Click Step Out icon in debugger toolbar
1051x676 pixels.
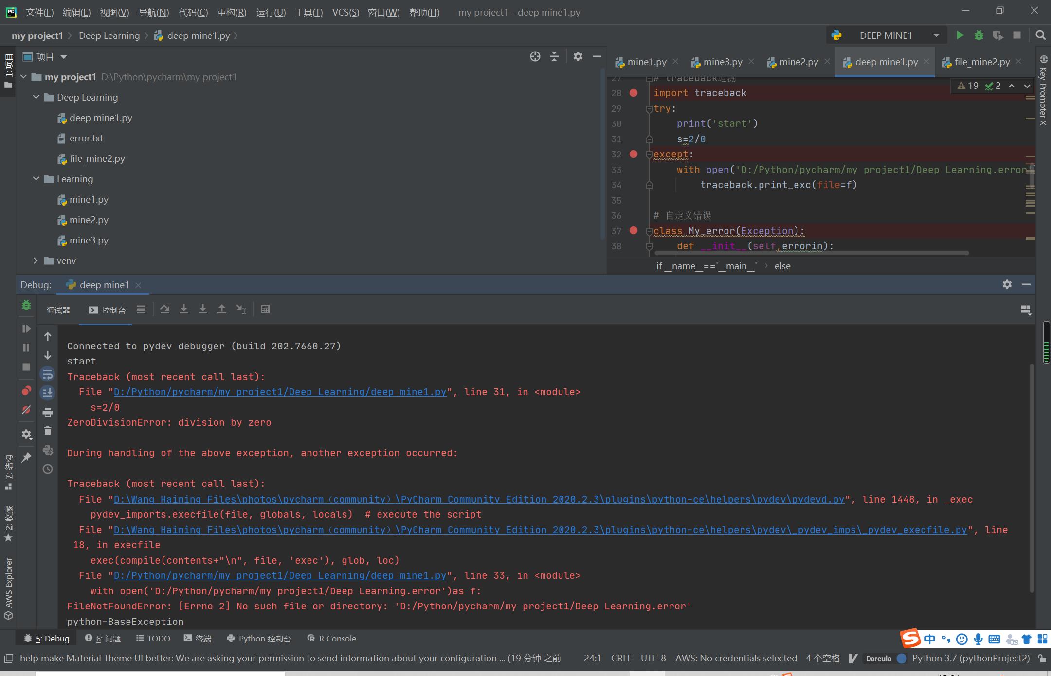(x=222, y=309)
